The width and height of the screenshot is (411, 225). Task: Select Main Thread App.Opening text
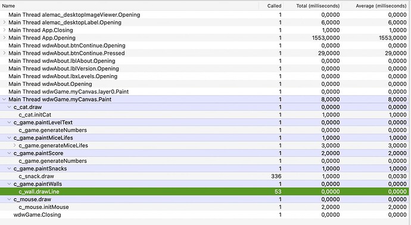pyautogui.click(x=42, y=38)
